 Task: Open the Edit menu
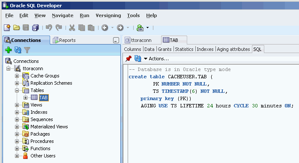coord(24,15)
